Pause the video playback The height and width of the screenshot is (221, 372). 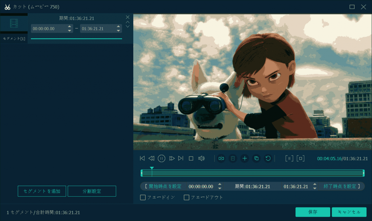tap(162, 158)
